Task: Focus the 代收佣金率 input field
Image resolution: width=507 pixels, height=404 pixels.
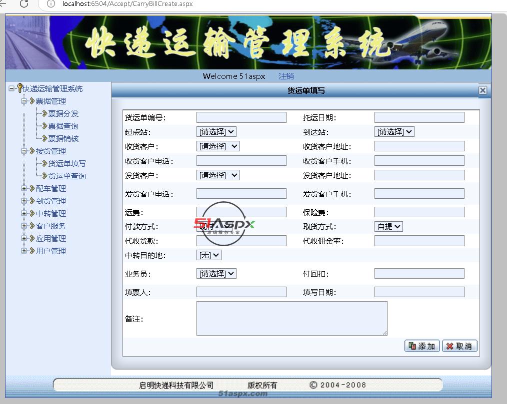Action: pos(419,241)
